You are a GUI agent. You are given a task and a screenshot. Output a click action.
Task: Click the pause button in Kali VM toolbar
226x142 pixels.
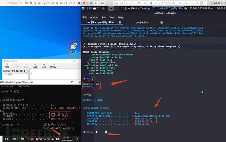point(96,3)
